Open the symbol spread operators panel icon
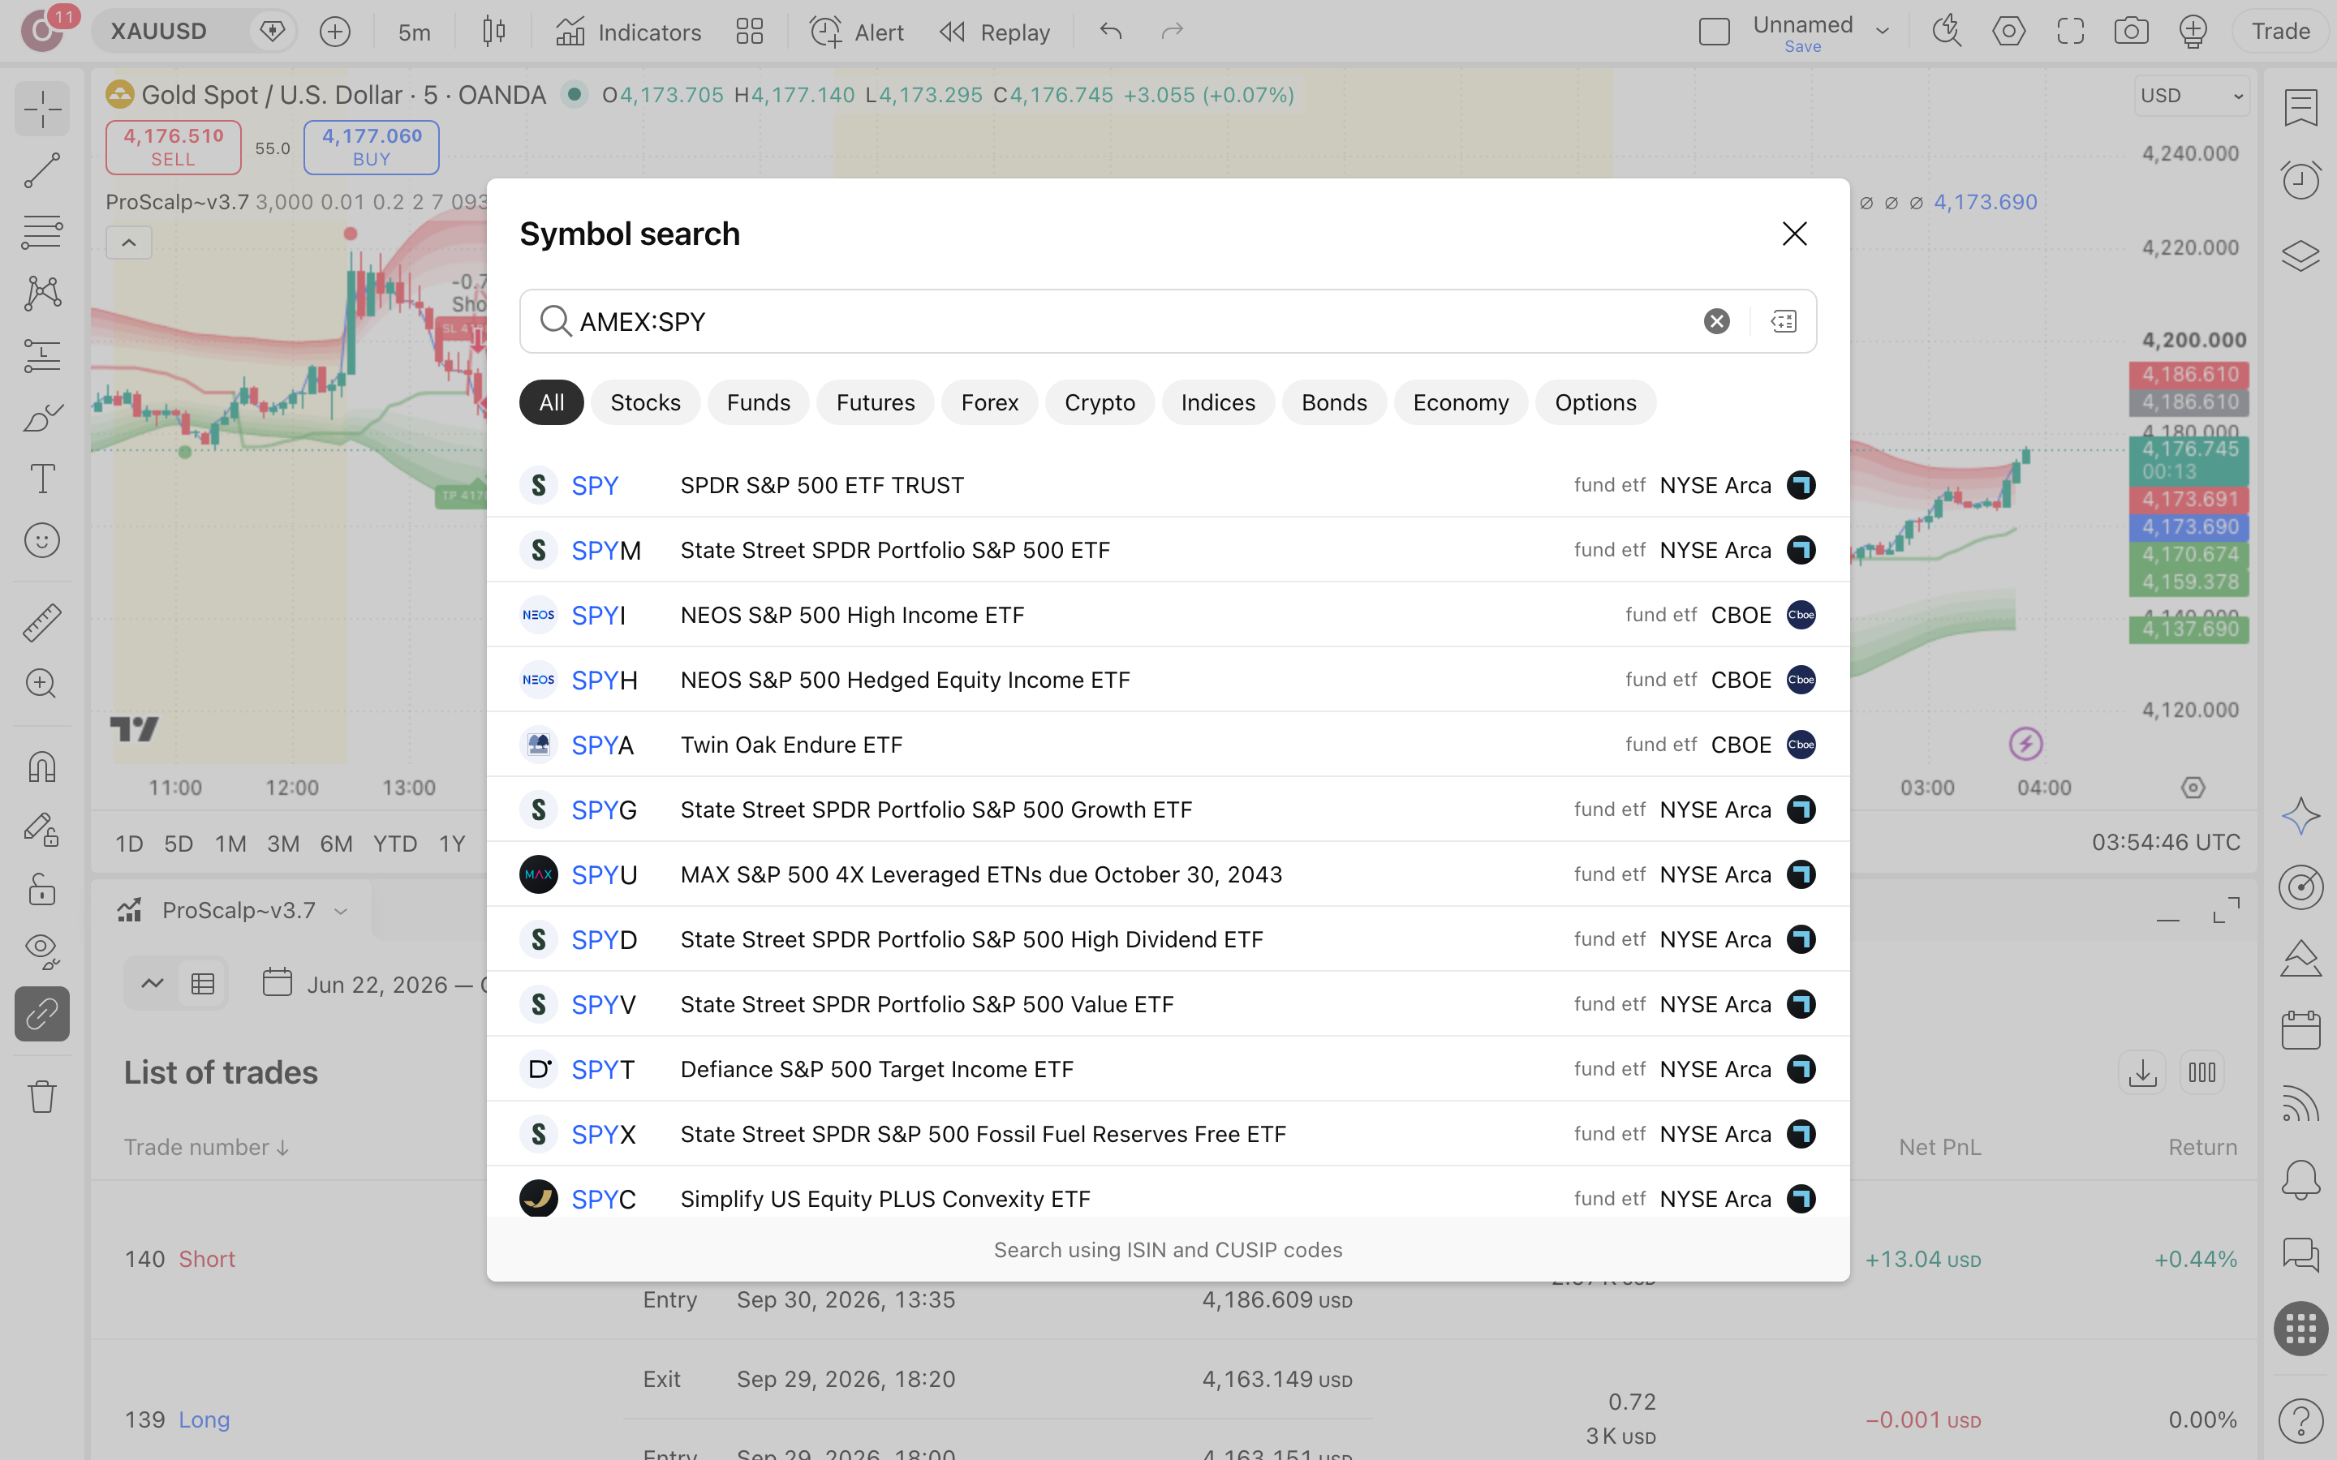Image resolution: width=2337 pixels, height=1460 pixels. 1784,320
